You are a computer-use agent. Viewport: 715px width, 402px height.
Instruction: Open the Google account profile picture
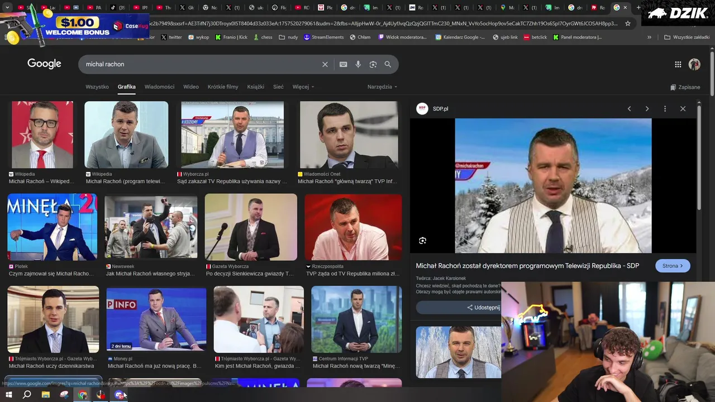(694, 64)
